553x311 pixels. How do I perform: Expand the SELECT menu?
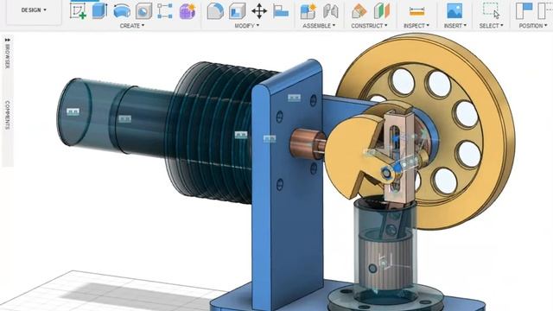pyautogui.click(x=492, y=26)
